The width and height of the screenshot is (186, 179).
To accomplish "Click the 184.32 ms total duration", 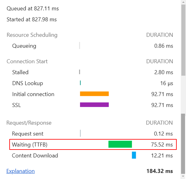I will pos(160,171).
